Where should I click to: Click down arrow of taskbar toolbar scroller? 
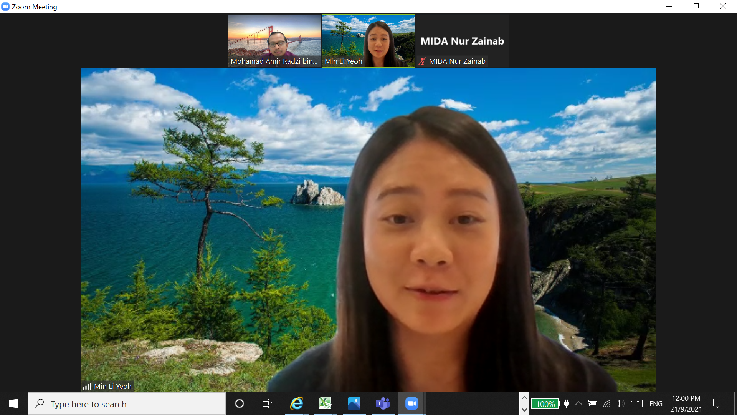click(524, 410)
